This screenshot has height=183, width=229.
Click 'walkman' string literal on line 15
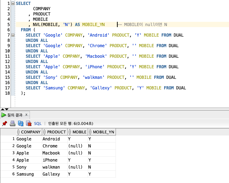(x=93, y=77)
